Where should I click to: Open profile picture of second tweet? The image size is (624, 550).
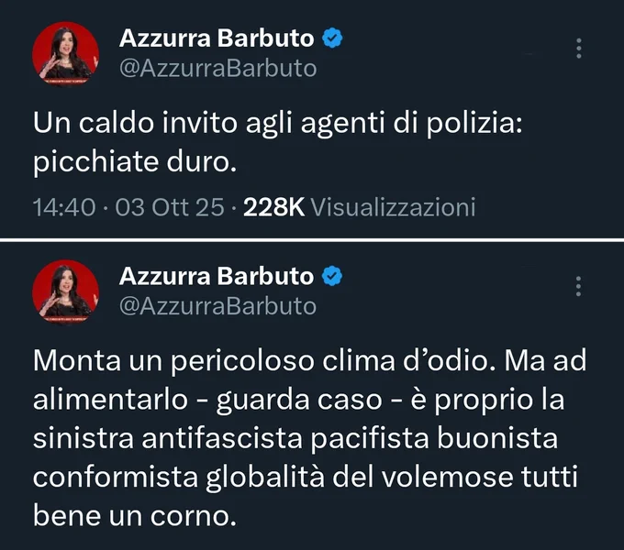coord(66,291)
